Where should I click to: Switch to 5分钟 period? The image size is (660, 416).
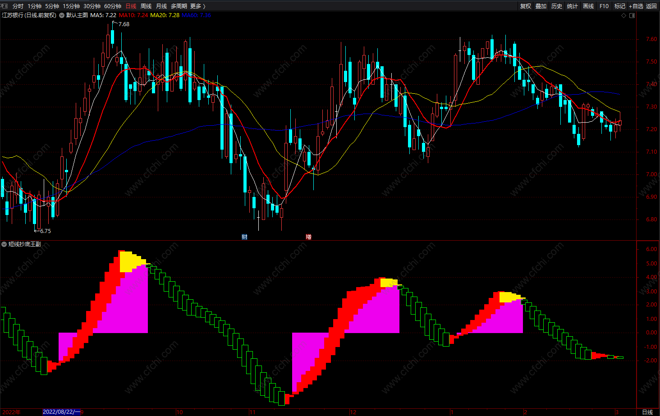point(52,6)
